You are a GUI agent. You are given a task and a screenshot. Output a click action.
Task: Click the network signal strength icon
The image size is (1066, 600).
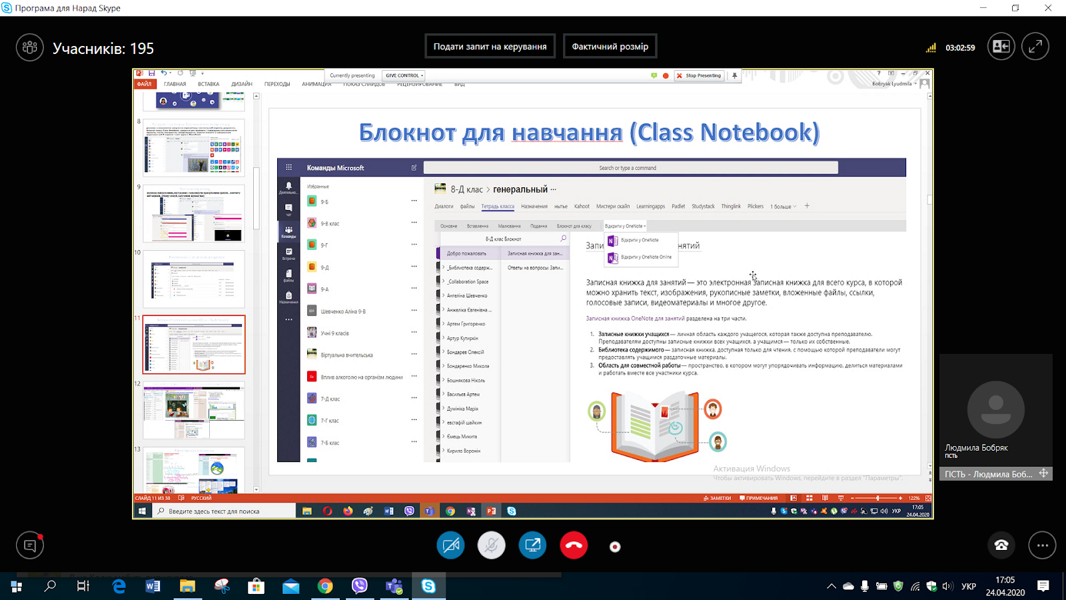931,48
